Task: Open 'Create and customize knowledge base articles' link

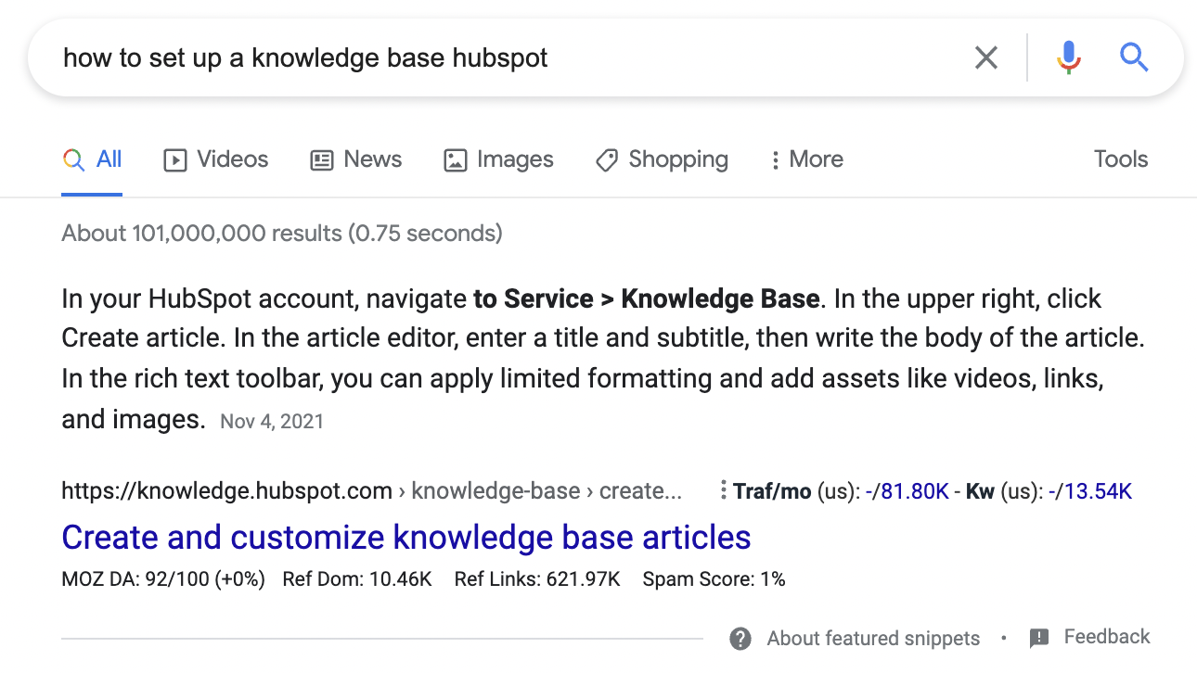Action: tap(406, 537)
